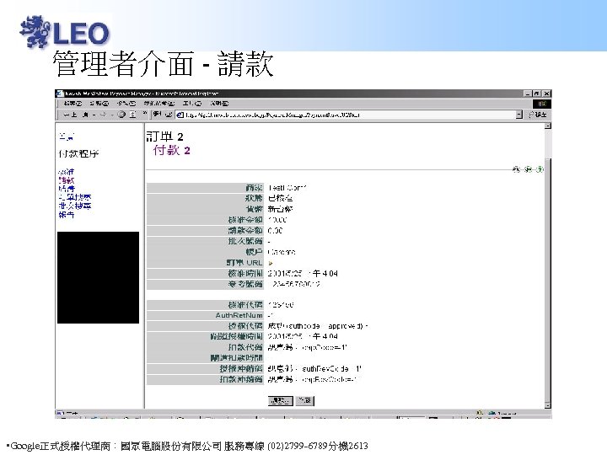Open the 我的最愛 (Favorites) menu
The image size is (607, 455).
point(159,104)
